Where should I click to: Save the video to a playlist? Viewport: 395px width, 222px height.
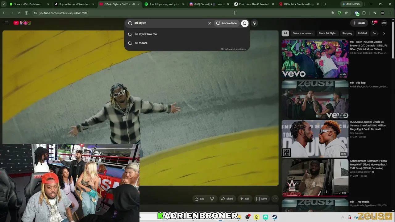click(x=261, y=199)
